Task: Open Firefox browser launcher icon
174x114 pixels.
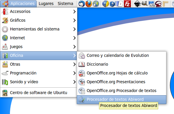Action: point(89,4)
